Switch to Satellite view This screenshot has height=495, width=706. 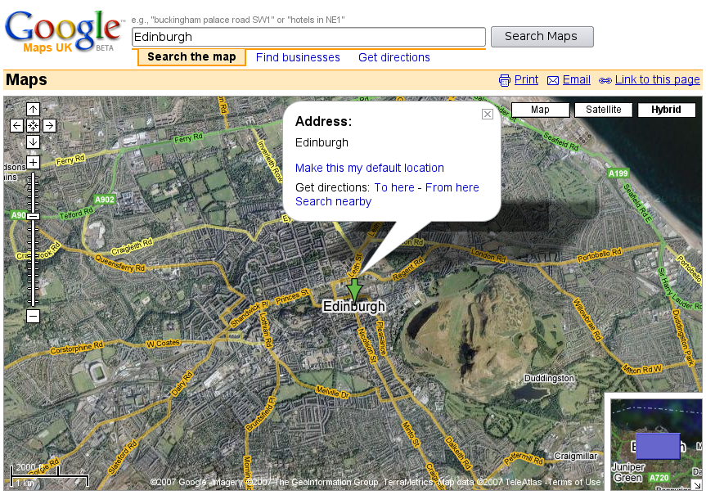click(x=604, y=110)
